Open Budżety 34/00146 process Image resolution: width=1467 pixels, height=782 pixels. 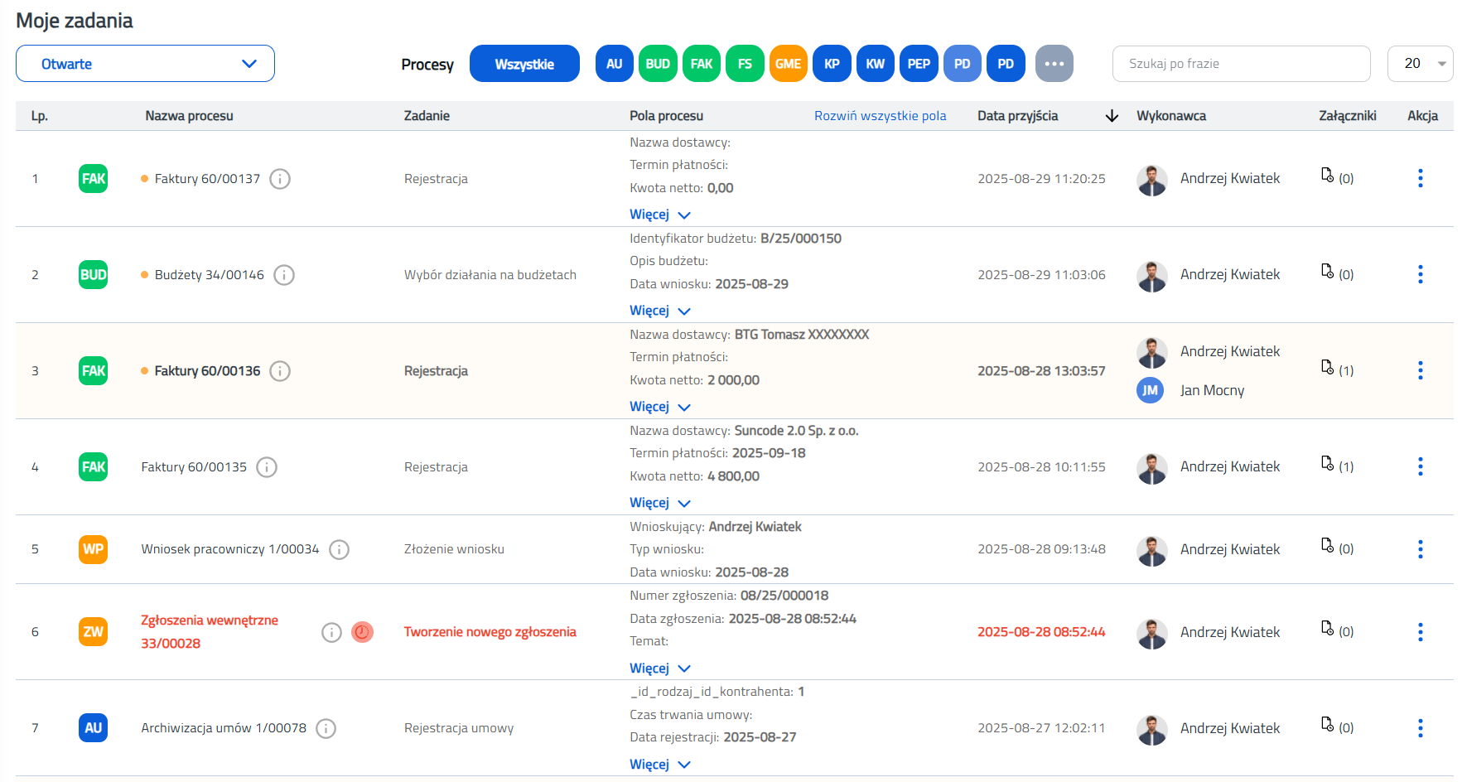pyautogui.click(x=210, y=275)
